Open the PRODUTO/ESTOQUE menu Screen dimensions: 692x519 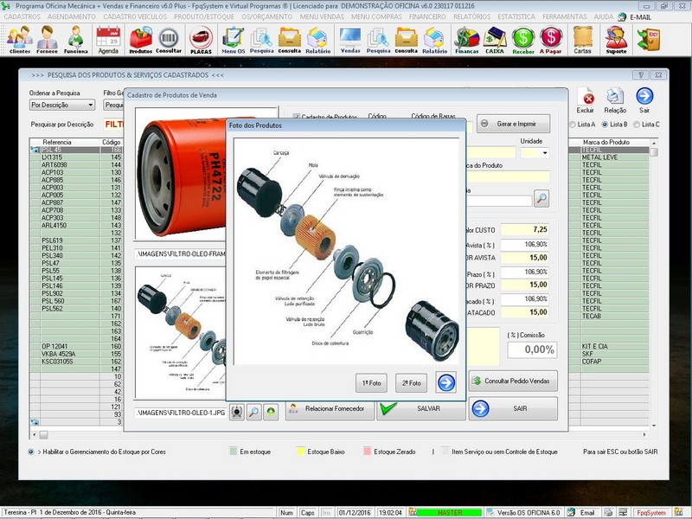coord(204,16)
